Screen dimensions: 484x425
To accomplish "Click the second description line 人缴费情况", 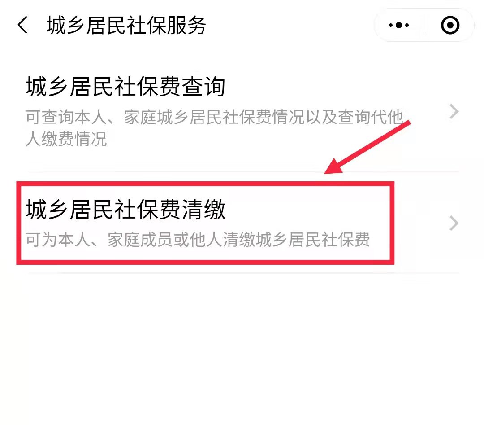I will 66,139.
